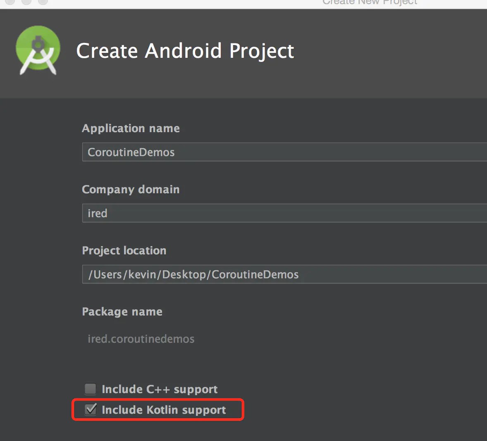
Task: Click the "Application name" label
Action: click(x=131, y=128)
